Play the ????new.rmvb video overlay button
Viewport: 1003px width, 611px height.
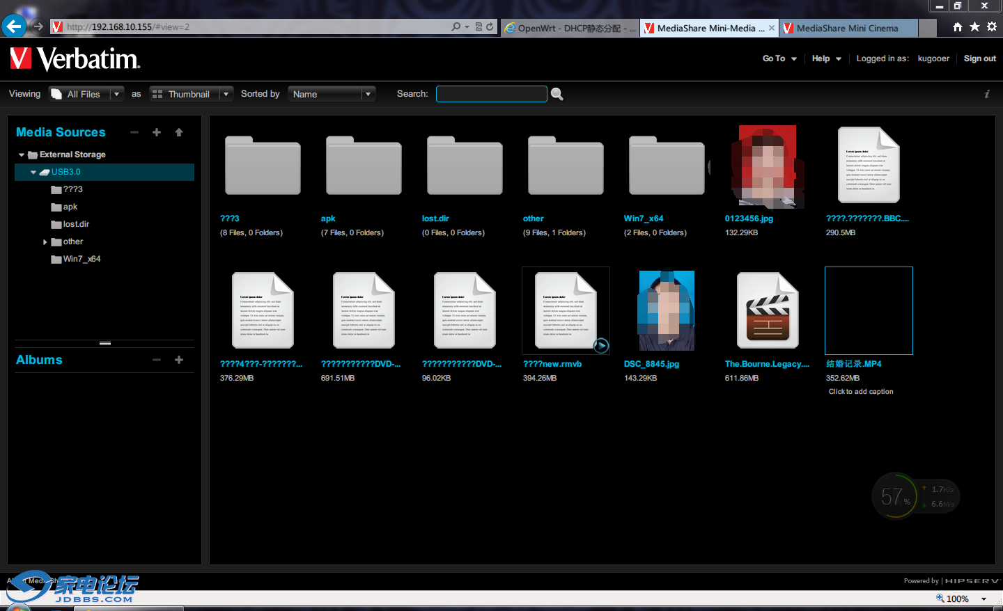600,345
